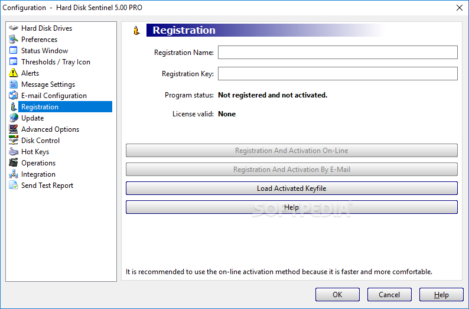The width and height of the screenshot is (469, 309).
Task: Focus the Registration Name field
Action: click(x=338, y=53)
